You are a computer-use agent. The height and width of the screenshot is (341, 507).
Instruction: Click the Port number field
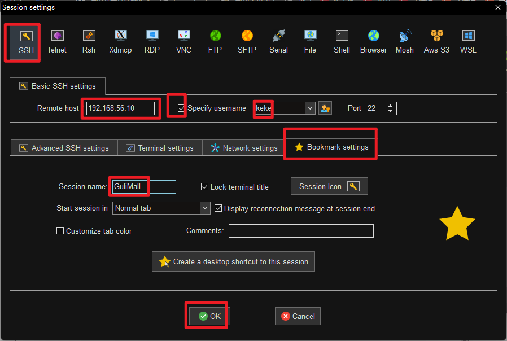(x=376, y=108)
